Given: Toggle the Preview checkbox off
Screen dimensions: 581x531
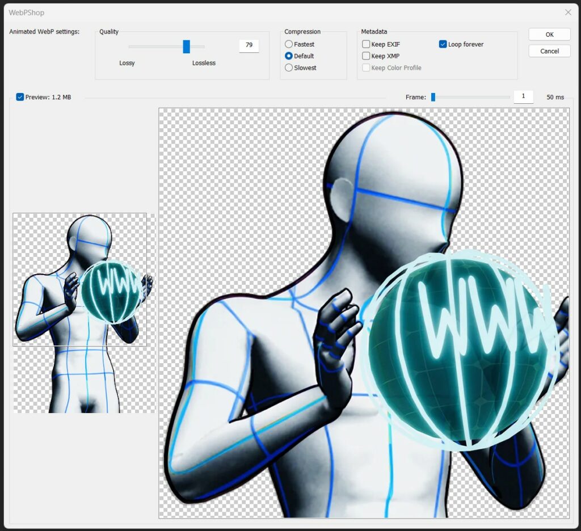Looking at the screenshot, I should coord(20,97).
